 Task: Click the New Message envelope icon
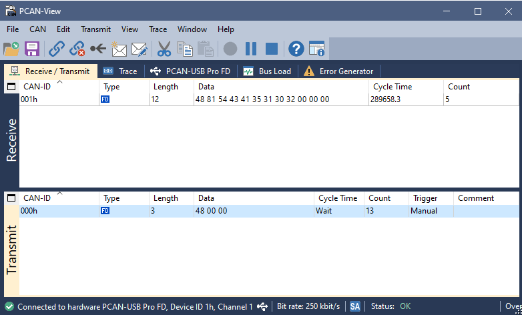tap(119, 49)
